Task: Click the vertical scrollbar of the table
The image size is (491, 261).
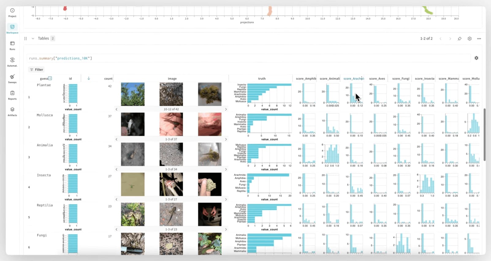Action: pos(484,134)
